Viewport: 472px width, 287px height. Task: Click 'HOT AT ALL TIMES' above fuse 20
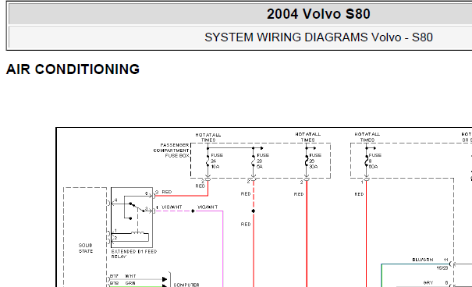(x=308, y=137)
